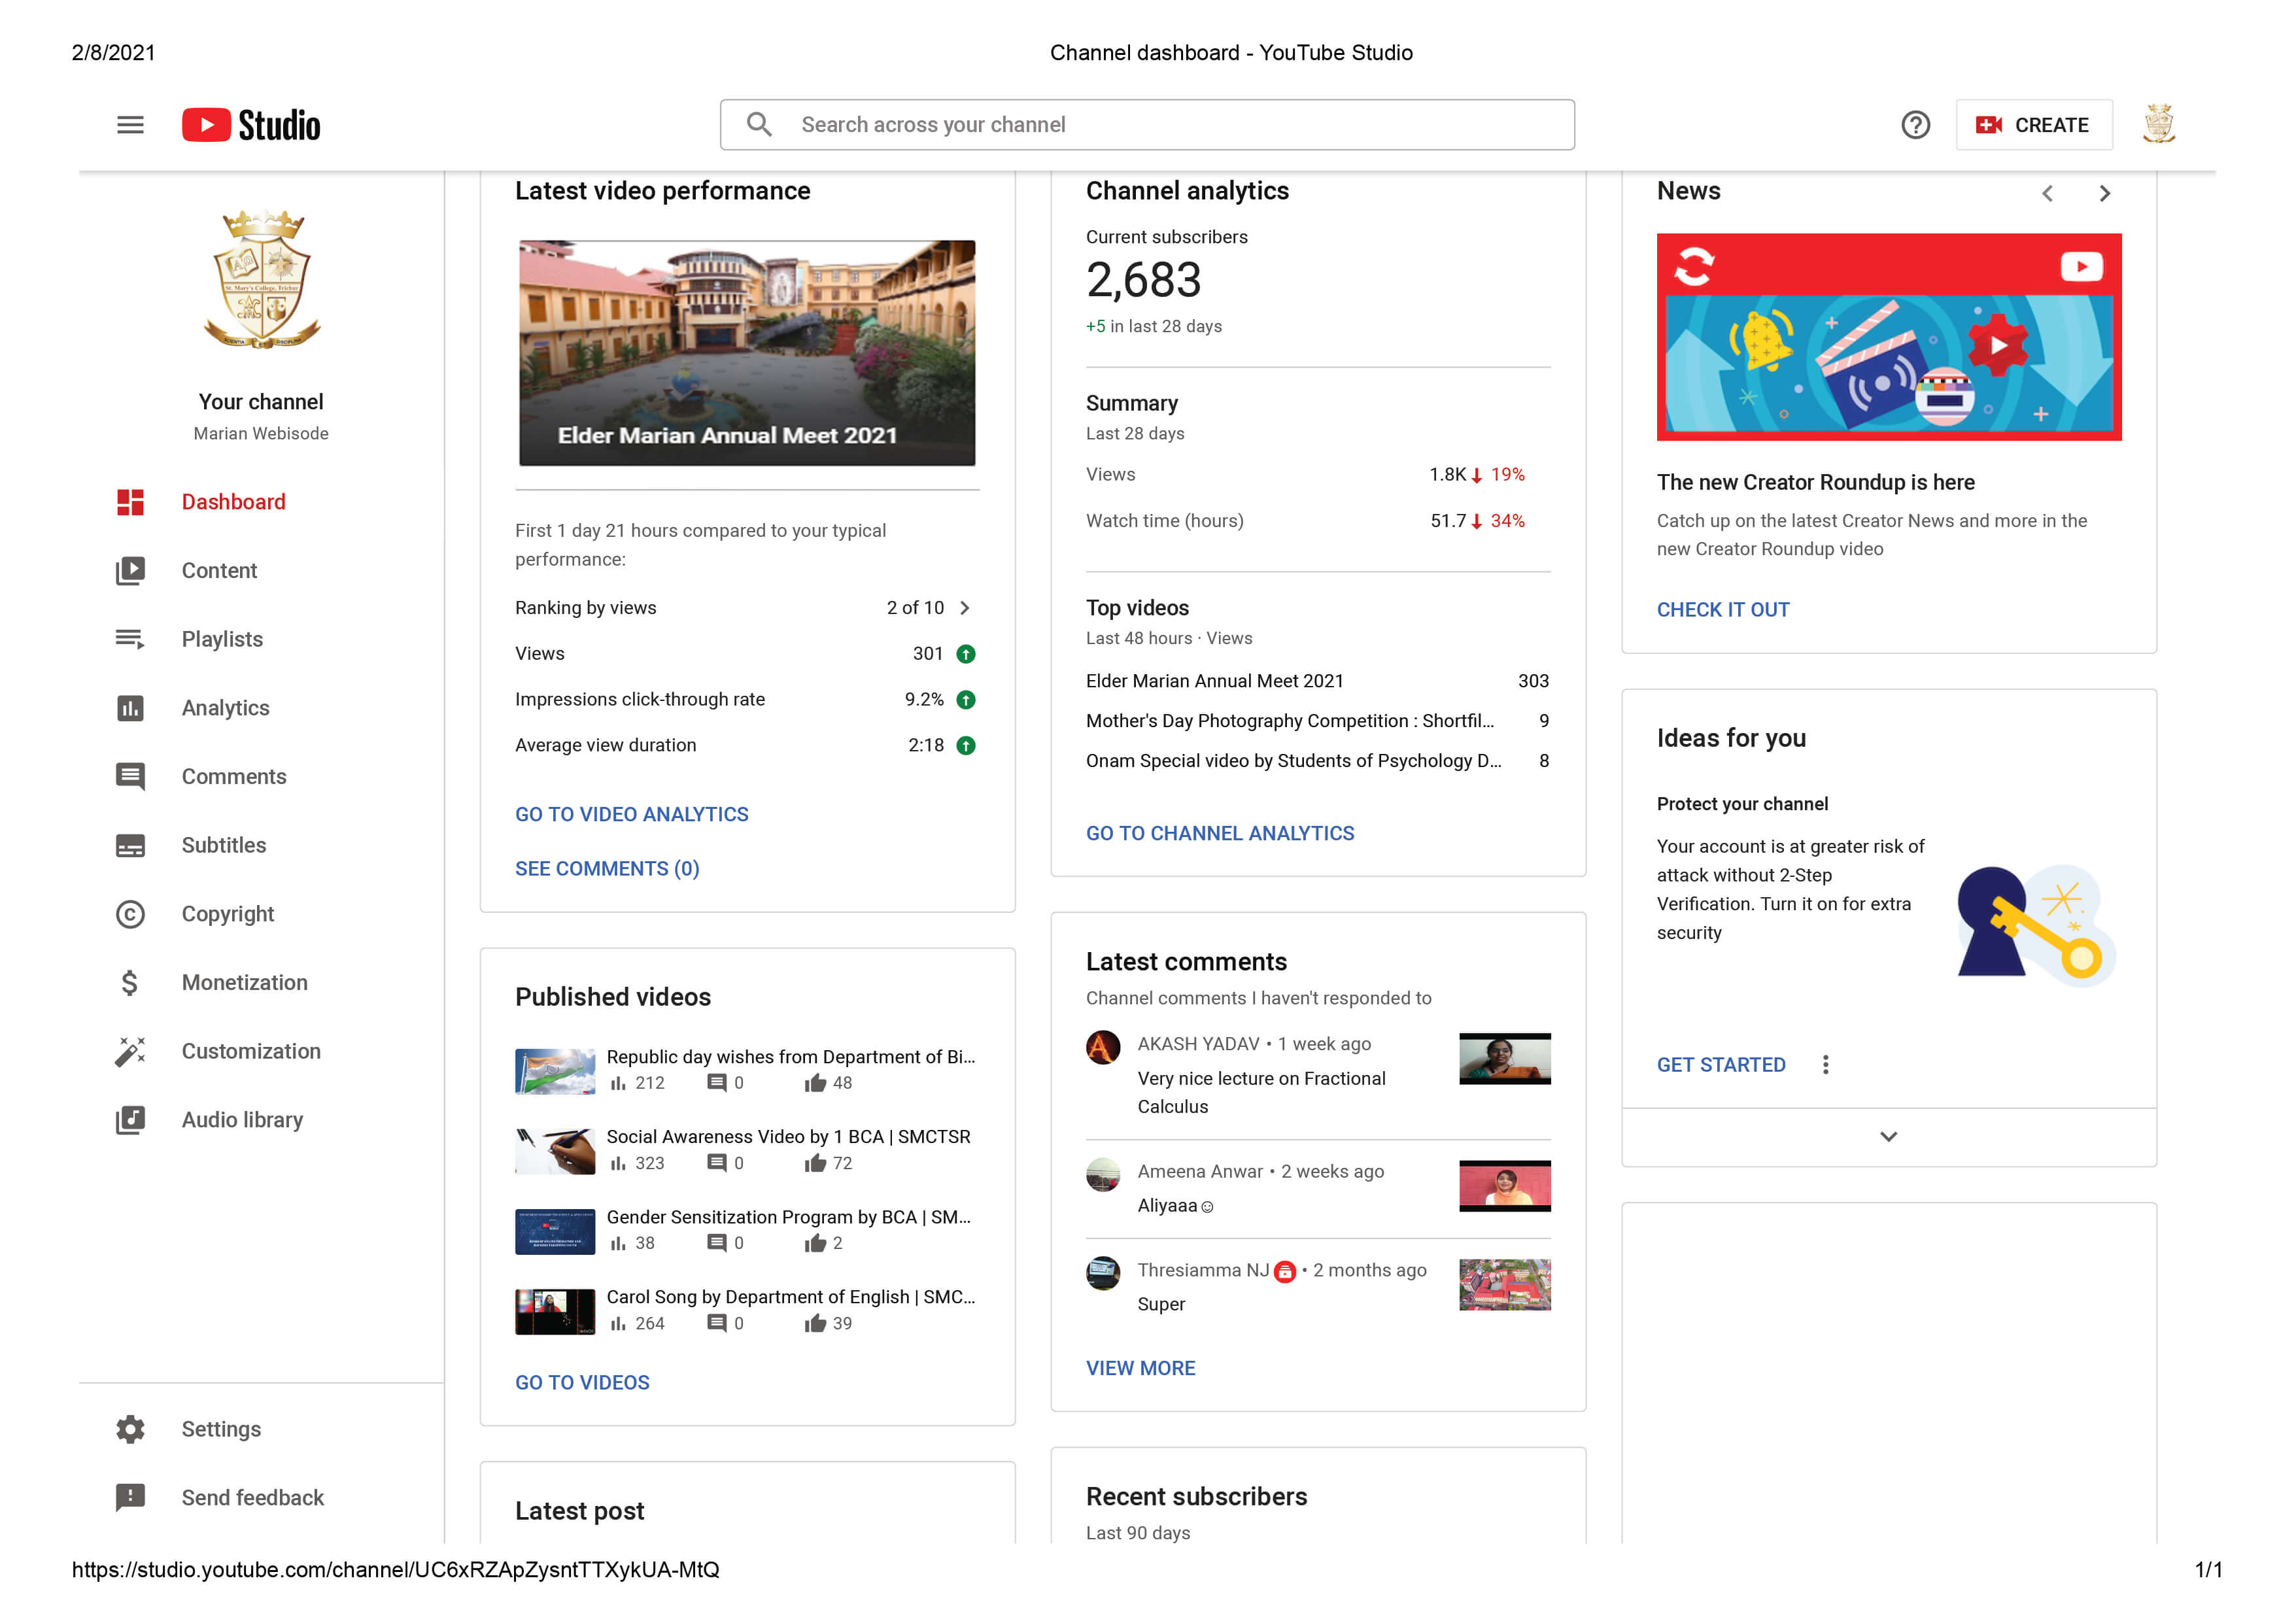
Task: Open Elder Marian Annual Meet 2021 thumbnail
Action: [747, 353]
